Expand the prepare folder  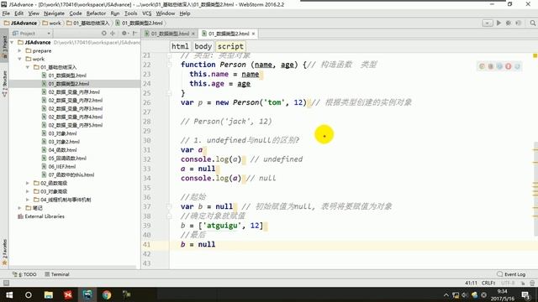pos(20,50)
